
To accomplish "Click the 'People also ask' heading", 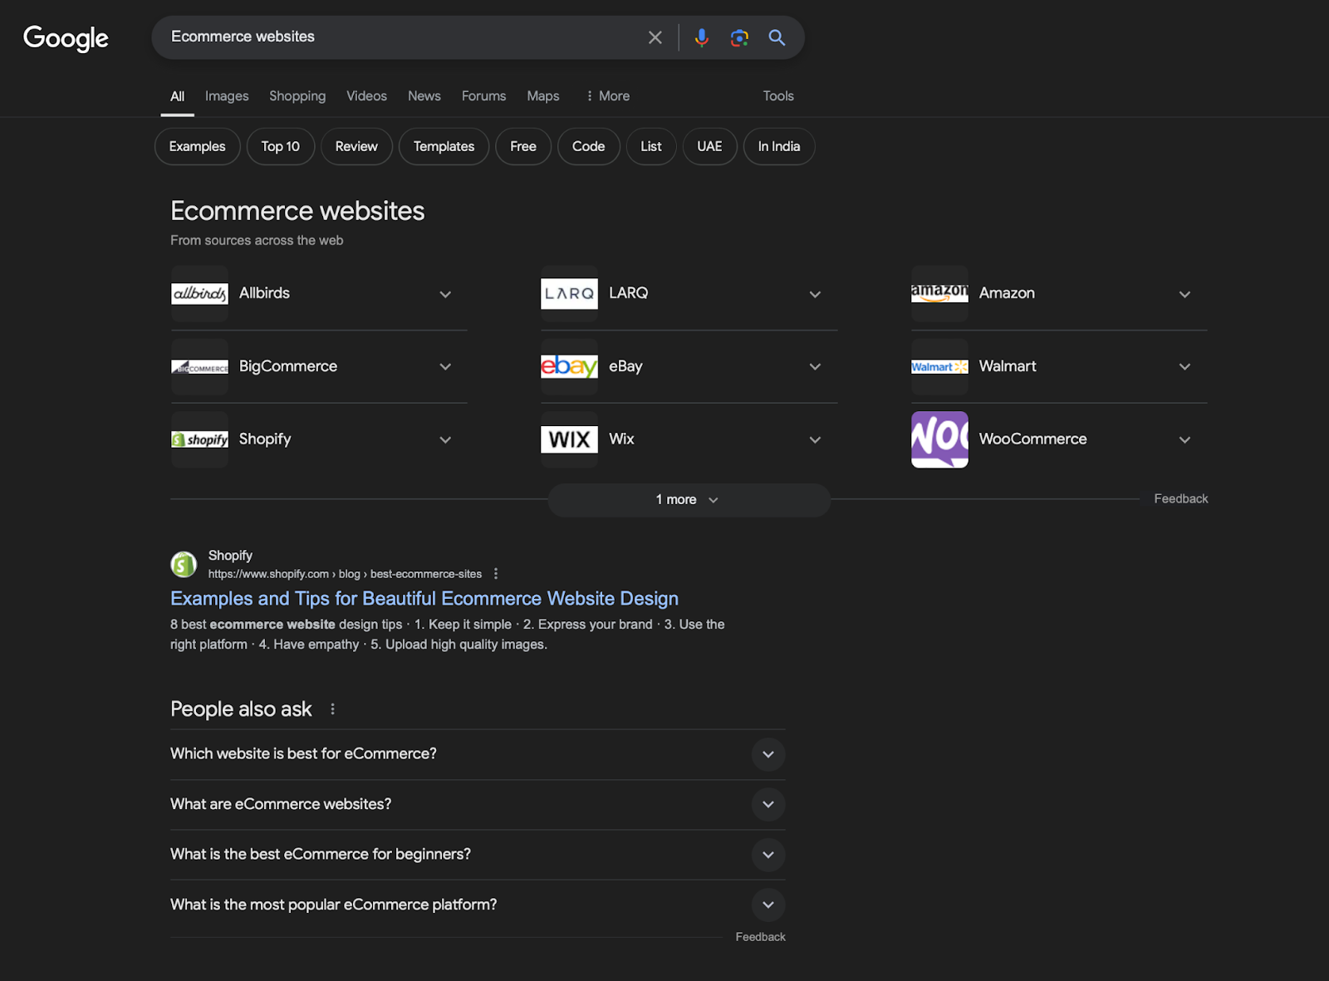I will point(241,709).
